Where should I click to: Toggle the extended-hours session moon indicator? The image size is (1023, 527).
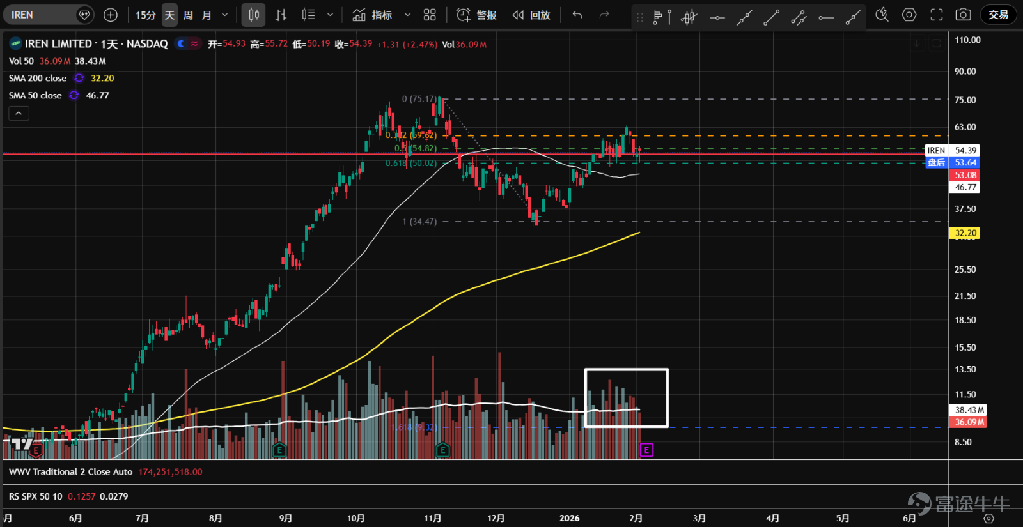[181, 43]
